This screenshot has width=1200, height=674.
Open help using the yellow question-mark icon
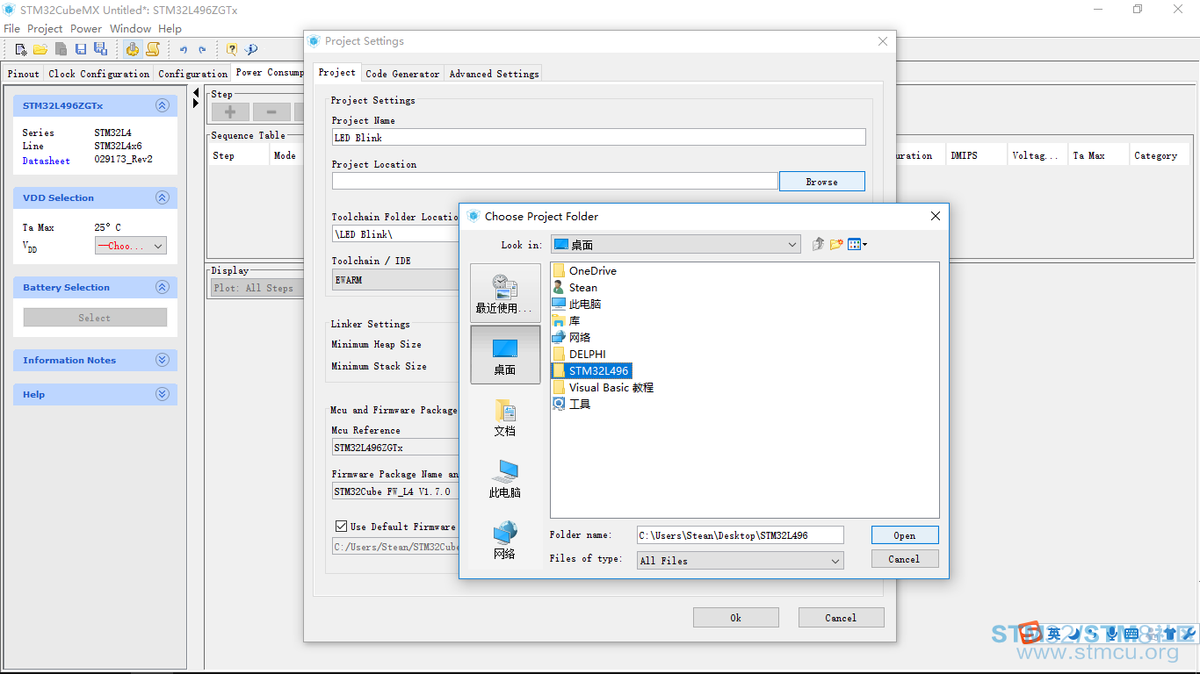click(232, 49)
